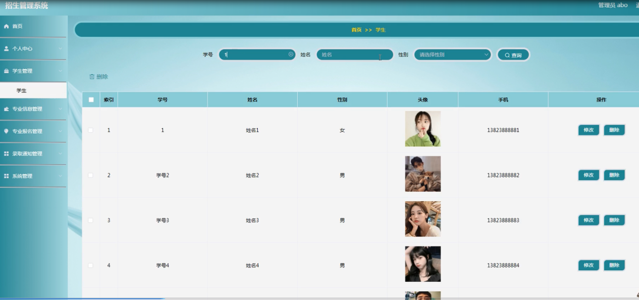Click the icon next to 专业信息管理

pos(7,109)
